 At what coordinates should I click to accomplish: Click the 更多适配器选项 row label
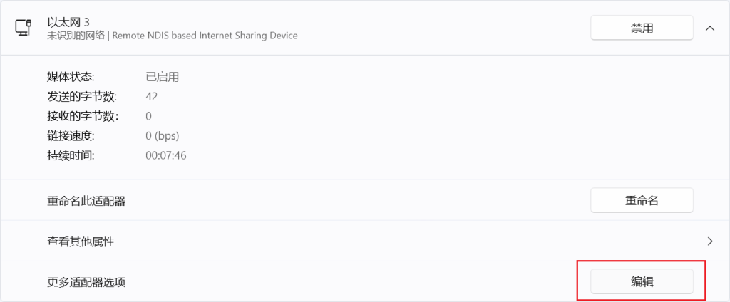coord(86,282)
